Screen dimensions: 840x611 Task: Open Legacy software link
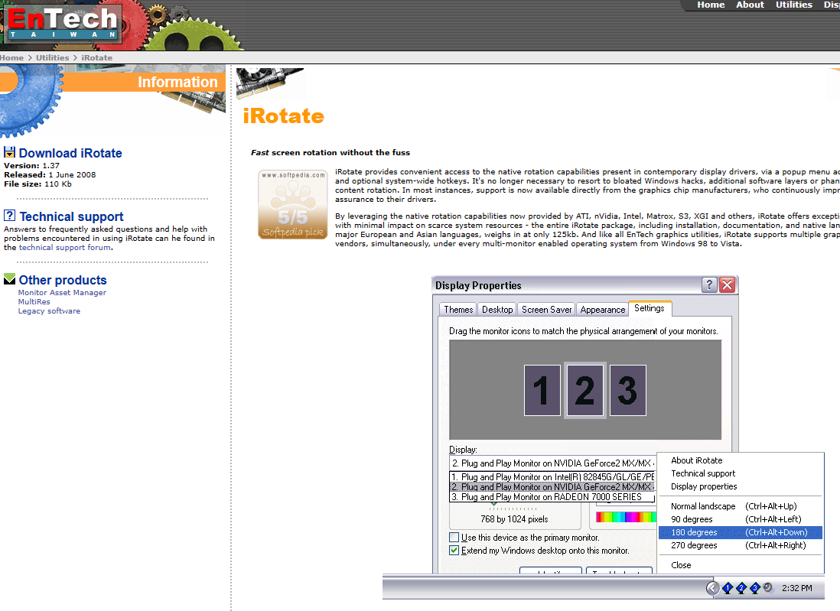[49, 310]
